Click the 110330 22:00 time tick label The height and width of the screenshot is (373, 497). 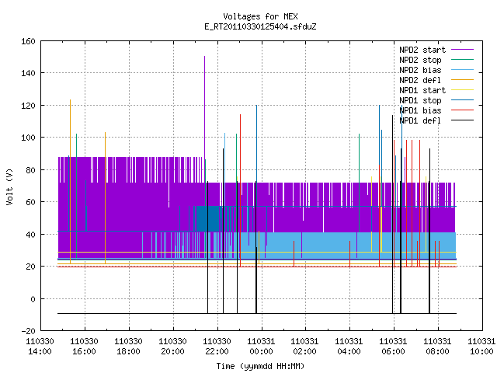tap(217, 347)
